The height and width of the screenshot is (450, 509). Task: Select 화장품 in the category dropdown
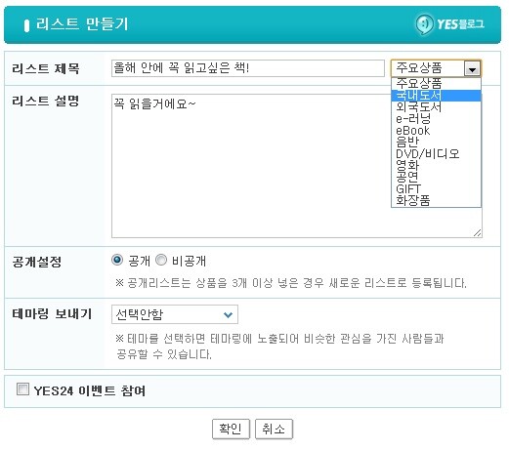[x=436, y=200]
